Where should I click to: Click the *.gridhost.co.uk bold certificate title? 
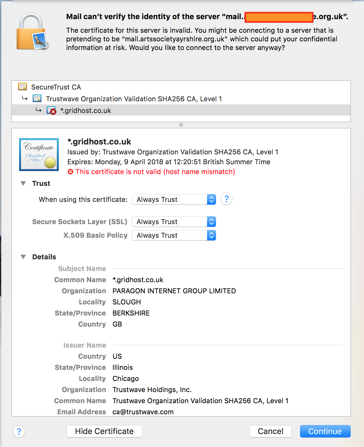[x=99, y=142]
